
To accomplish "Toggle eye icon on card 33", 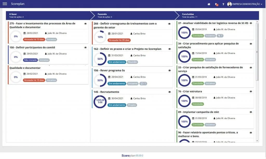I will coord(251,68).
